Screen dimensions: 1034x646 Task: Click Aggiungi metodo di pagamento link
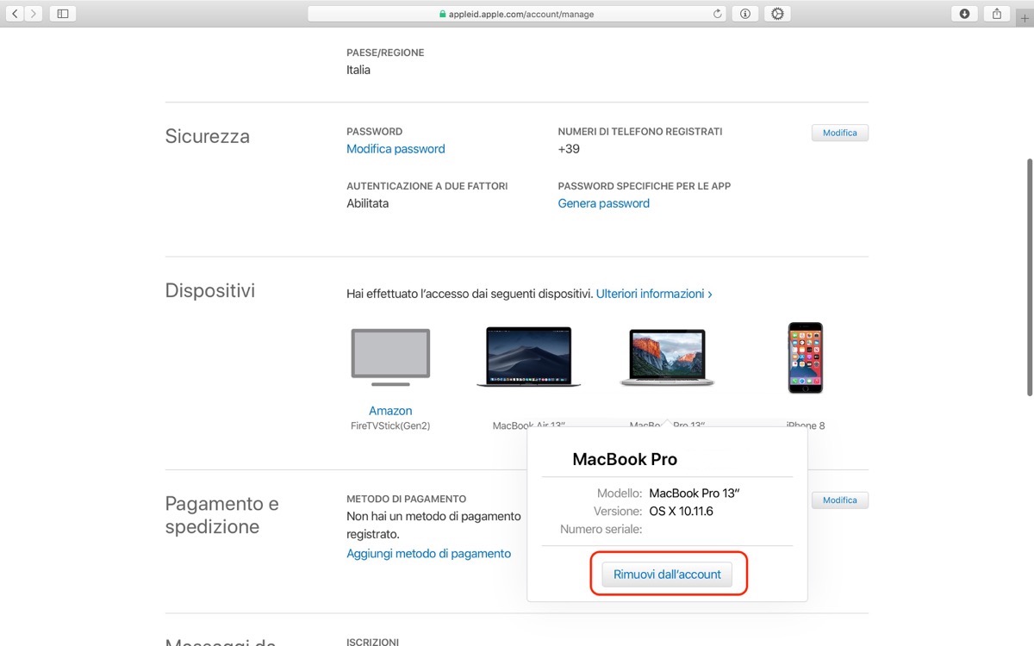coord(428,554)
